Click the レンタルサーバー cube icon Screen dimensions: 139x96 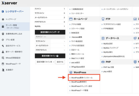[x=3, y=12]
